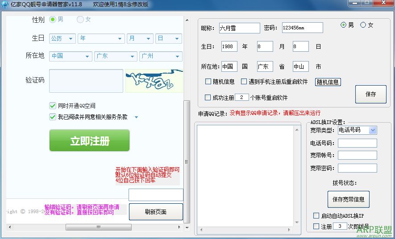The height and width of the screenshot is (239, 395).
Task: Open the 广州 city dropdown
Action: [161, 56]
